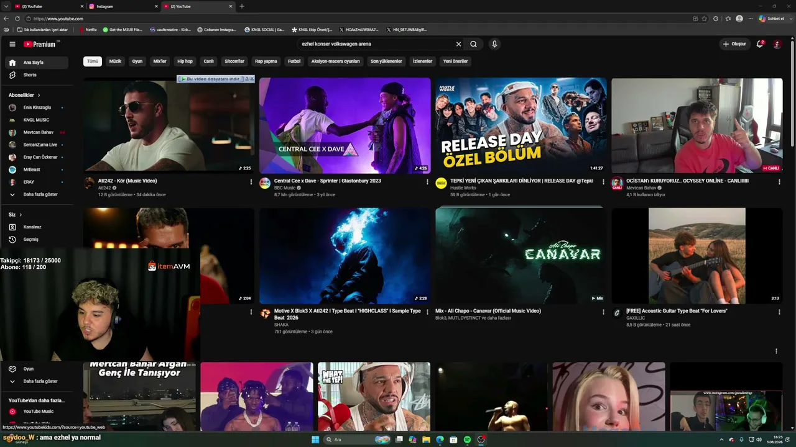Open YouTube Music from the sidebar
This screenshot has width=796, height=447.
pos(37,412)
